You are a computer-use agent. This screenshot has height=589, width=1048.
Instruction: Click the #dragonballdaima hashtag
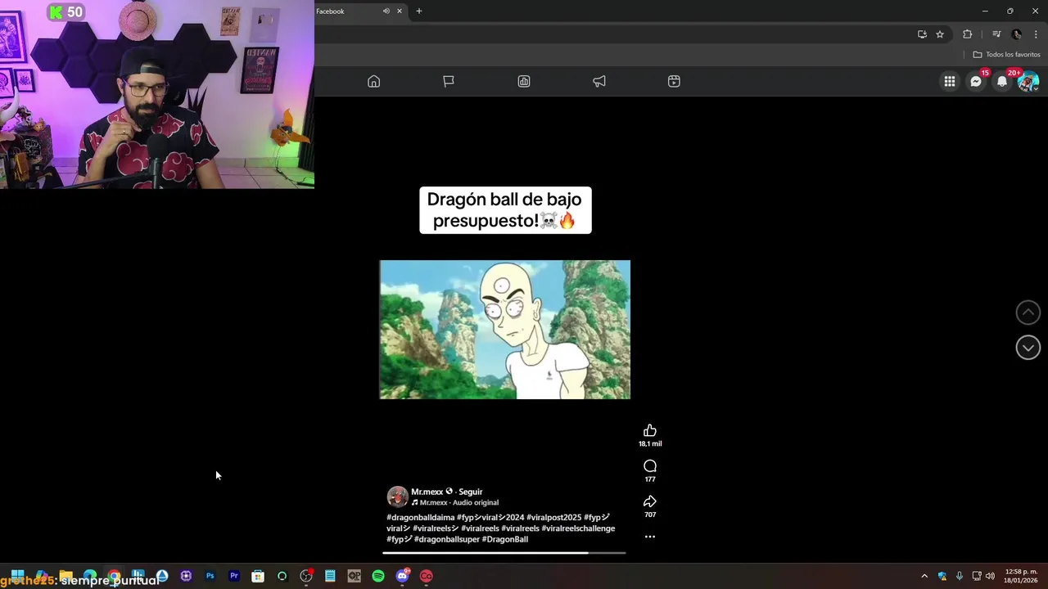pyautogui.click(x=420, y=518)
